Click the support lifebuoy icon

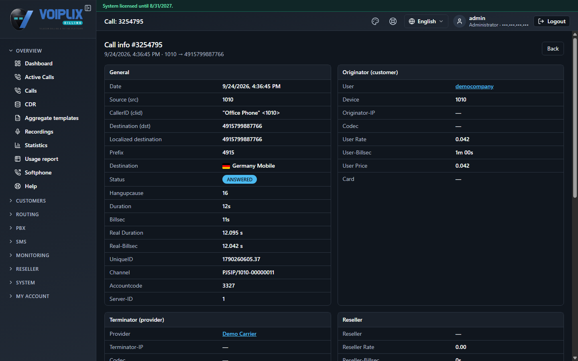tap(393, 21)
